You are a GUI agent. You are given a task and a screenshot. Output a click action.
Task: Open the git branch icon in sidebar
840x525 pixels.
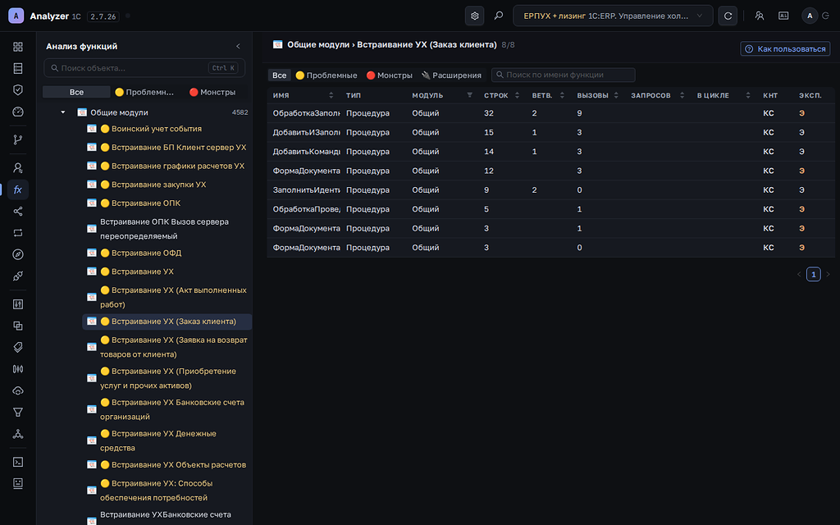click(18, 139)
